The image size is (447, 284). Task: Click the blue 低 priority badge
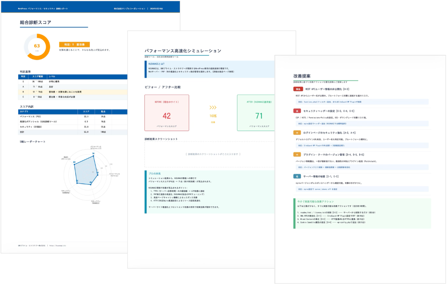(x=297, y=176)
